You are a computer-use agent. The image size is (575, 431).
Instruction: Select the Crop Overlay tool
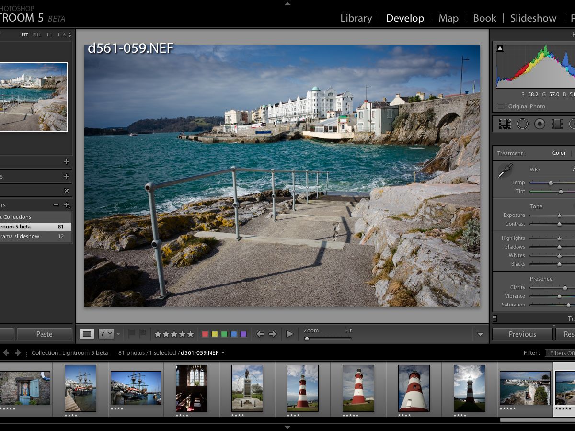(x=505, y=124)
